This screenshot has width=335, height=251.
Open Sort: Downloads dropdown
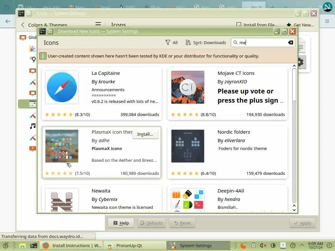pos(205,42)
